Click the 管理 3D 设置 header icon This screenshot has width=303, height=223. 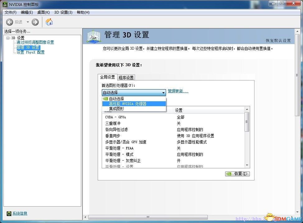coord(94,36)
